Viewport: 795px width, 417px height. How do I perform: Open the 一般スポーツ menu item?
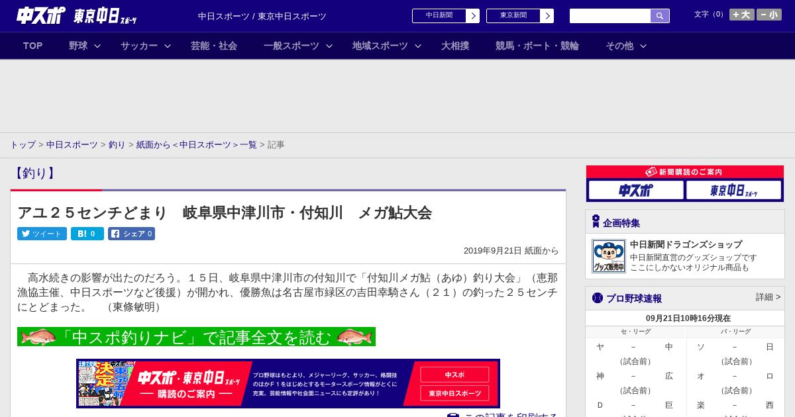tap(291, 46)
